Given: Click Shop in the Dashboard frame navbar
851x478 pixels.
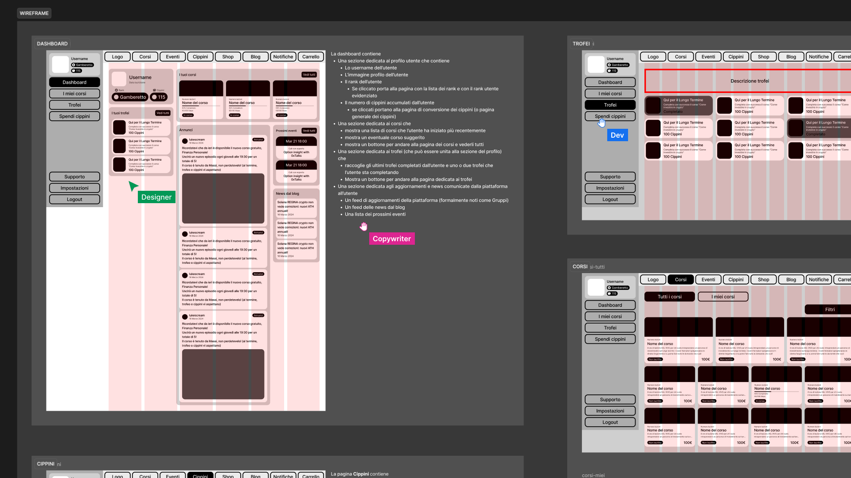Looking at the screenshot, I should pyautogui.click(x=228, y=57).
